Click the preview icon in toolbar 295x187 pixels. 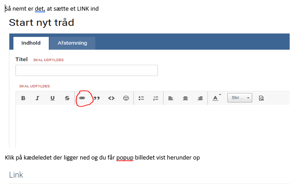click(x=261, y=98)
